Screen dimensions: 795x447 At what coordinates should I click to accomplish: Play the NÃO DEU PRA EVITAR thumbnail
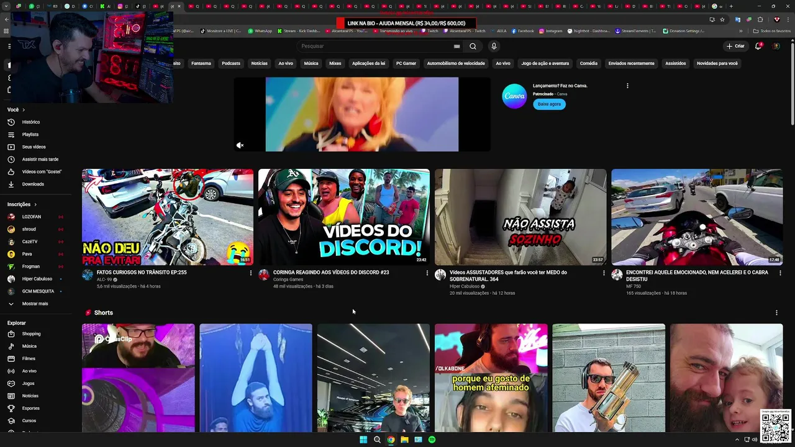(x=168, y=217)
